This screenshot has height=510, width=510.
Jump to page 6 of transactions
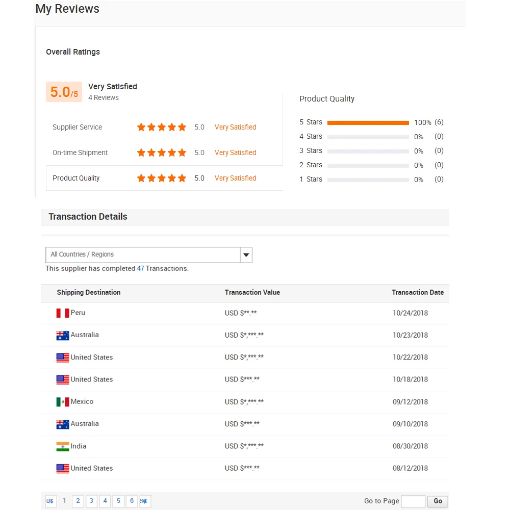coord(132,501)
